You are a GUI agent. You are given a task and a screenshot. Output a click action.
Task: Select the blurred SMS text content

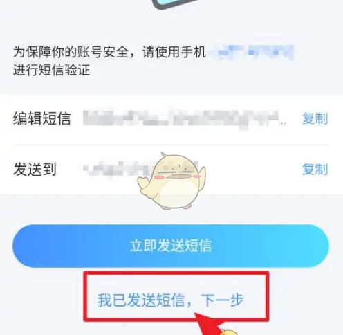185,118
